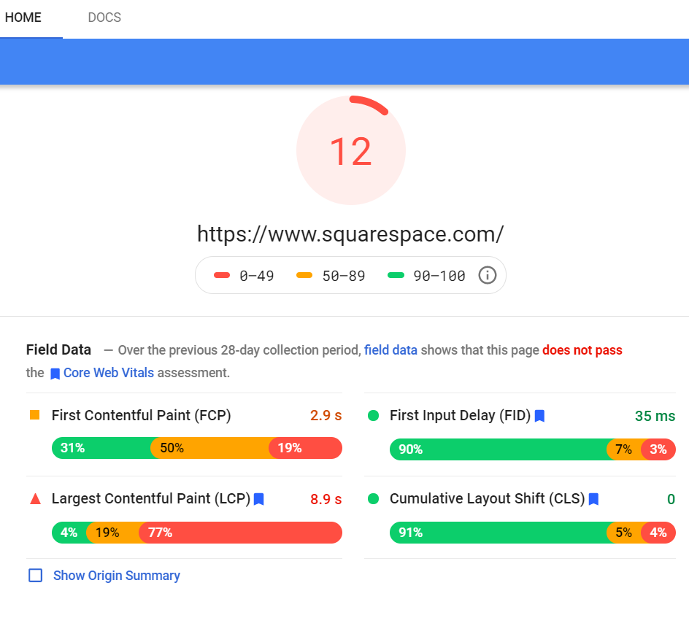This screenshot has width=689, height=626.
Task: Open the Core Web Vitals link
Action: [109, 373]
